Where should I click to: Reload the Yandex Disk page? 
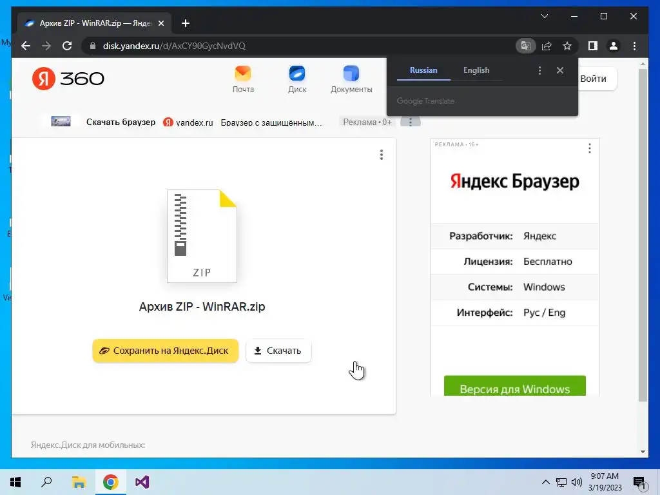67,46
